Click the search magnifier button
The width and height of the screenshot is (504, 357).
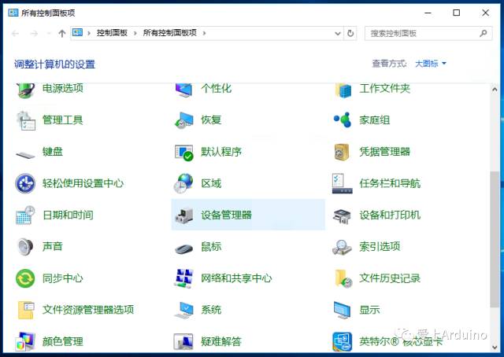click(483, 33)
